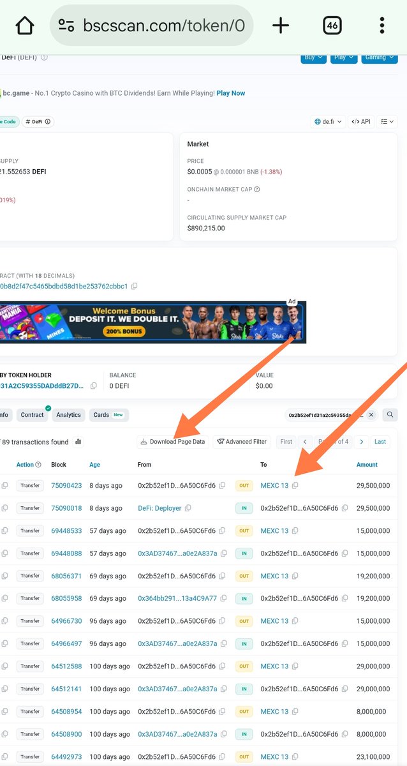This screenshot has width=407, height=766.
Task: Jump to the First page
Action: (286, 442)
